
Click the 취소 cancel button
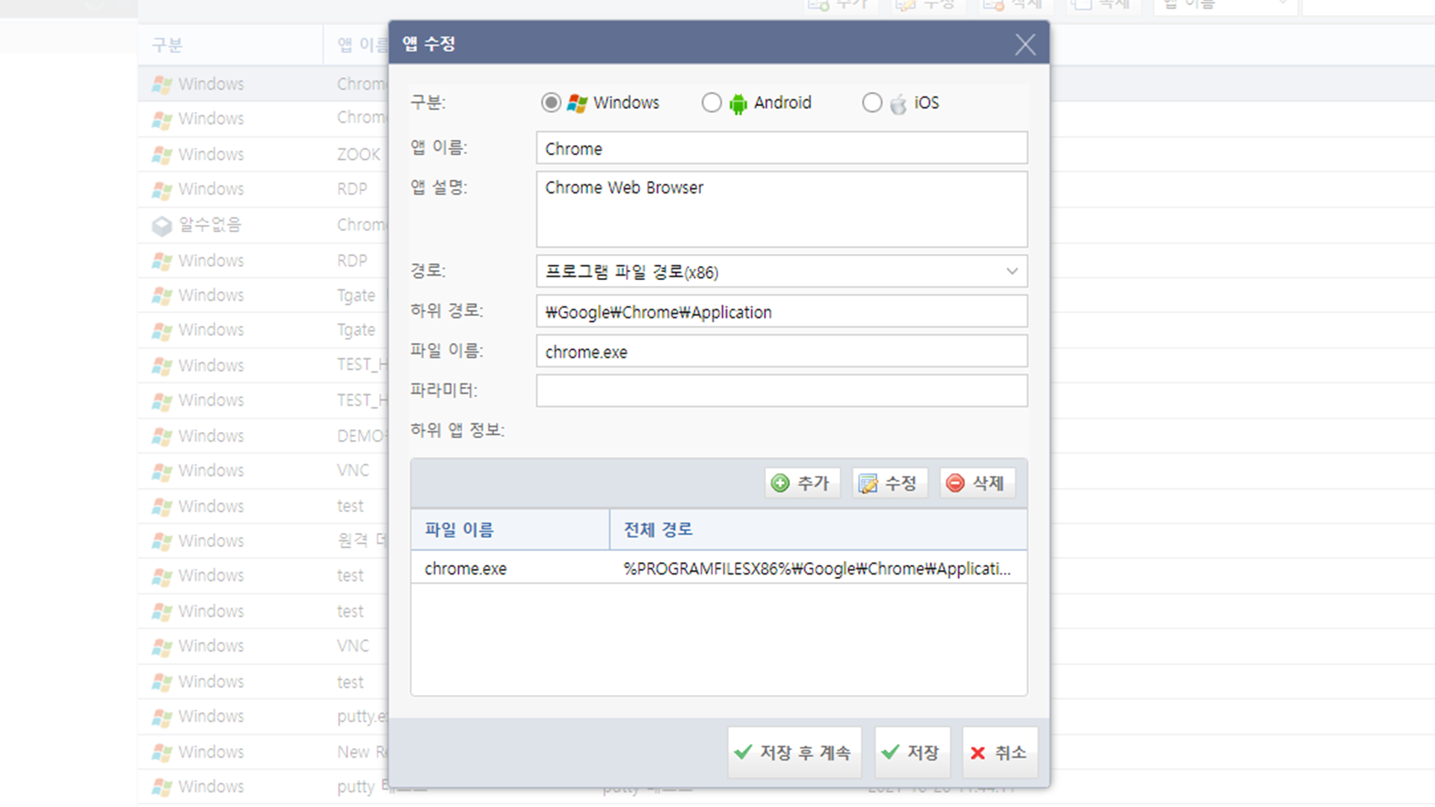tap(1000, 752)
